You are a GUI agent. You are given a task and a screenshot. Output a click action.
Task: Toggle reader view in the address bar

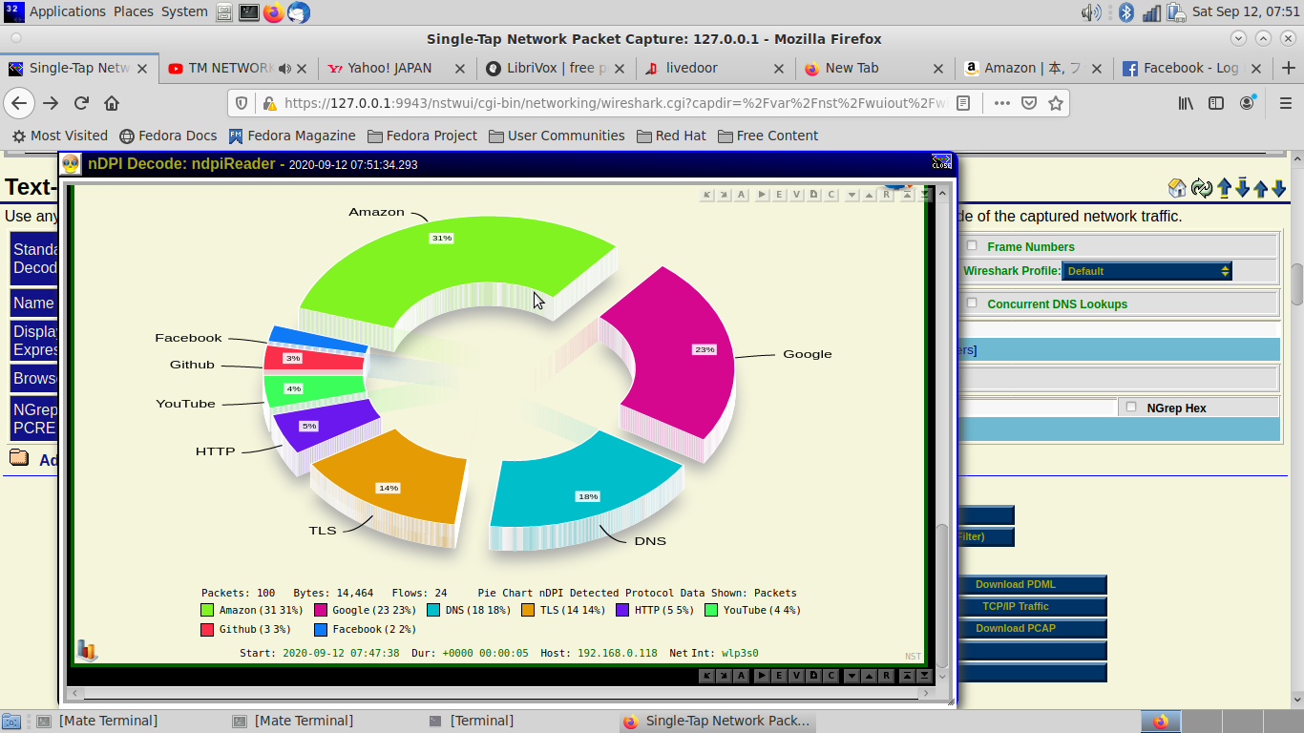click(x=965, y=103)
